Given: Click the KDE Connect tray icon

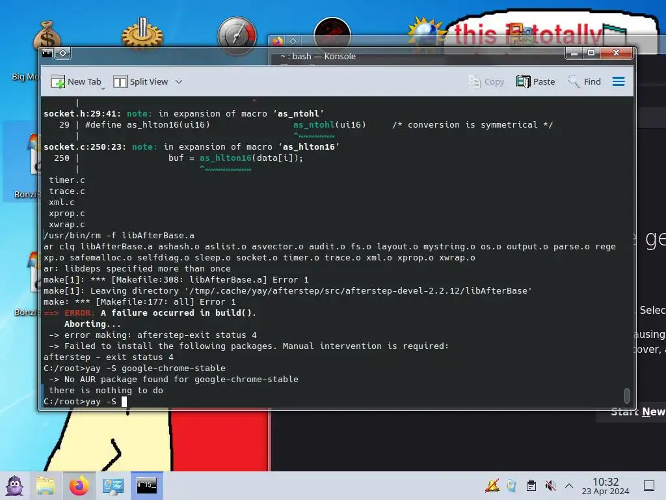Looking at the screenshot, I should (x=511, y=486).
